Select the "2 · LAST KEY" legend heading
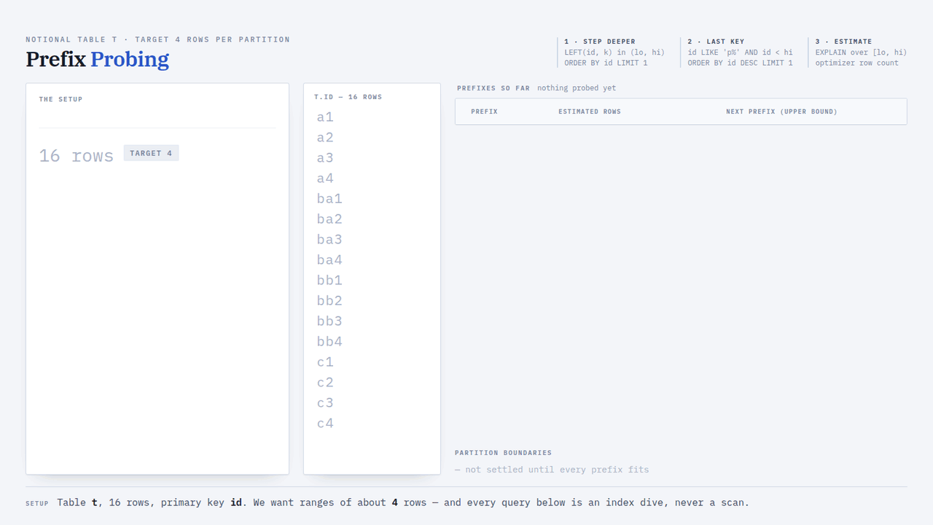Viewport: 933px width, 525px height. tap(717, 42)
